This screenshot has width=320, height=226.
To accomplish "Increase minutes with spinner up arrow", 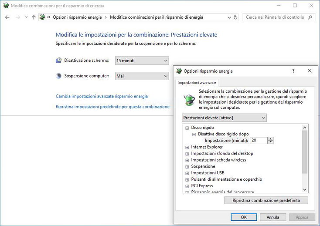I will [271, 139].
